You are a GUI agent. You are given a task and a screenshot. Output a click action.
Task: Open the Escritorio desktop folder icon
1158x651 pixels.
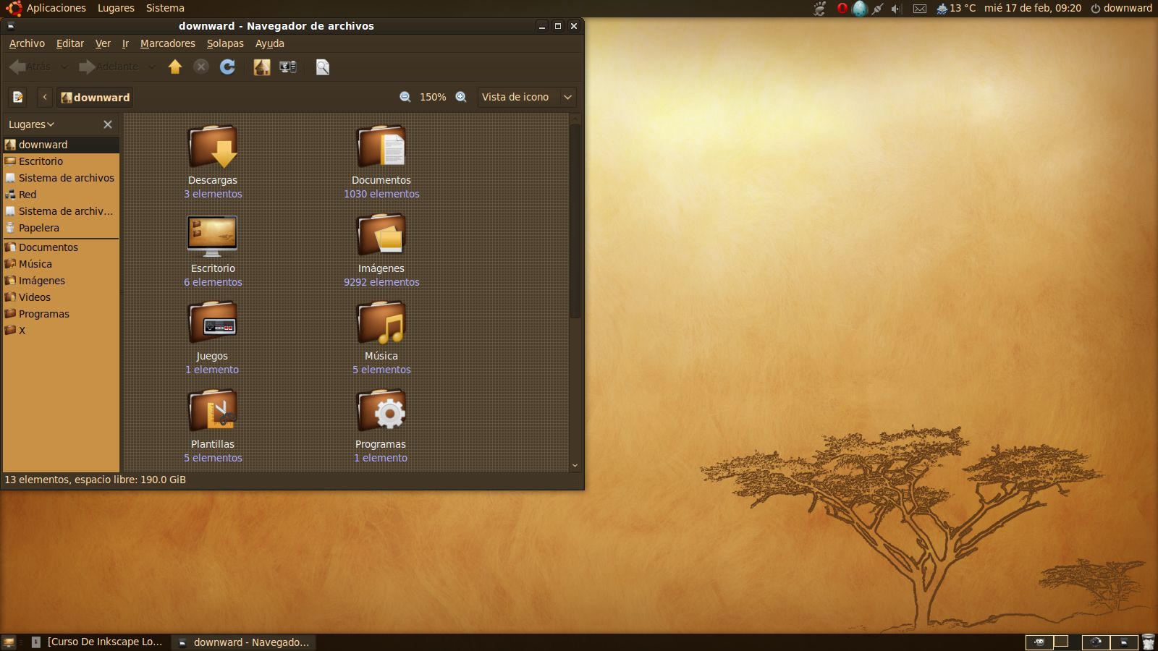212,236
